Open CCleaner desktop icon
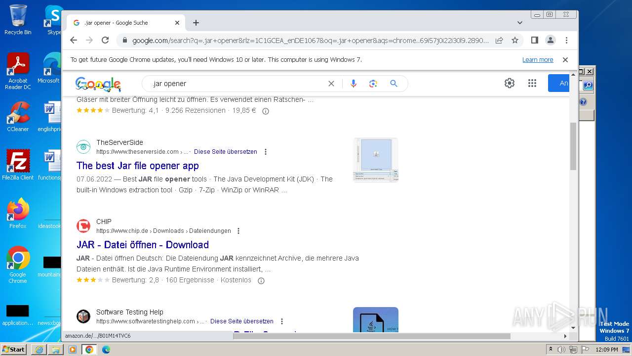The width and height of the screenshot is (632, 356). tap(18, 116)
